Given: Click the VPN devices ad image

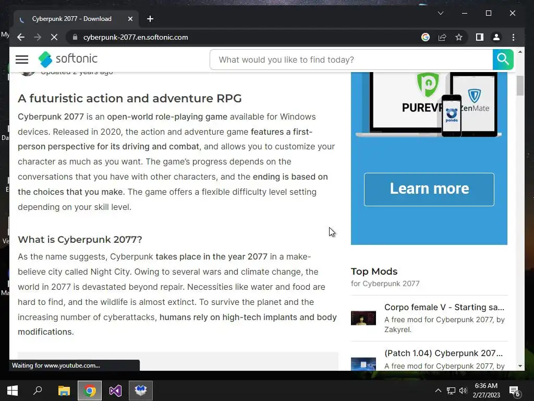Looking at the screenshot, I should tap(429, 104).
